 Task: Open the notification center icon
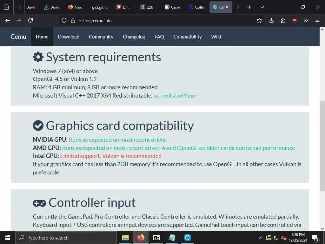pyautogui.click(x=315, y=238)
